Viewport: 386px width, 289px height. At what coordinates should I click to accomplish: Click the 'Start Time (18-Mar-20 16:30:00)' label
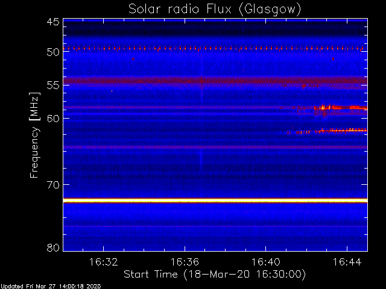pyautogui.click(x=215, y=275)
